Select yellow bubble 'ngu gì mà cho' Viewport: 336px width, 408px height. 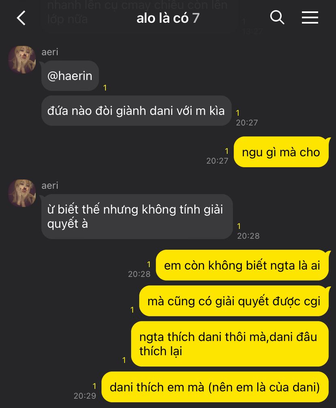click(281, 152)
